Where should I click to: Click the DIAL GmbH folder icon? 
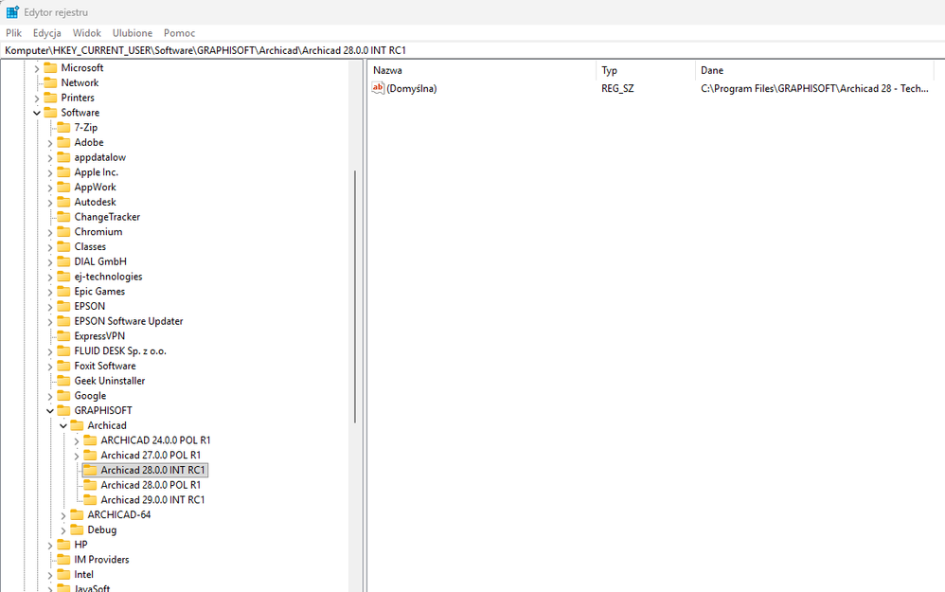tap(63, 261)
